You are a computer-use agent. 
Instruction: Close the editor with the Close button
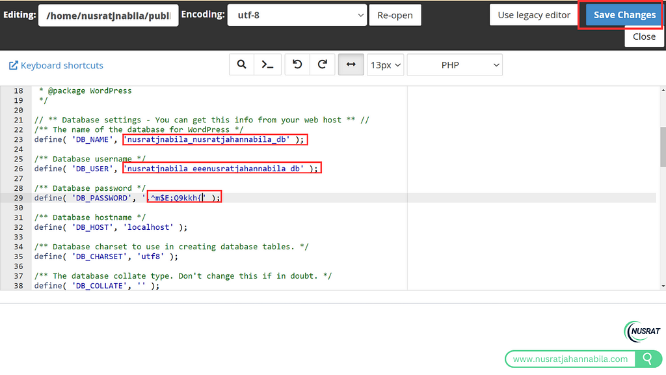pyautogui.click(x=644, y=36)
